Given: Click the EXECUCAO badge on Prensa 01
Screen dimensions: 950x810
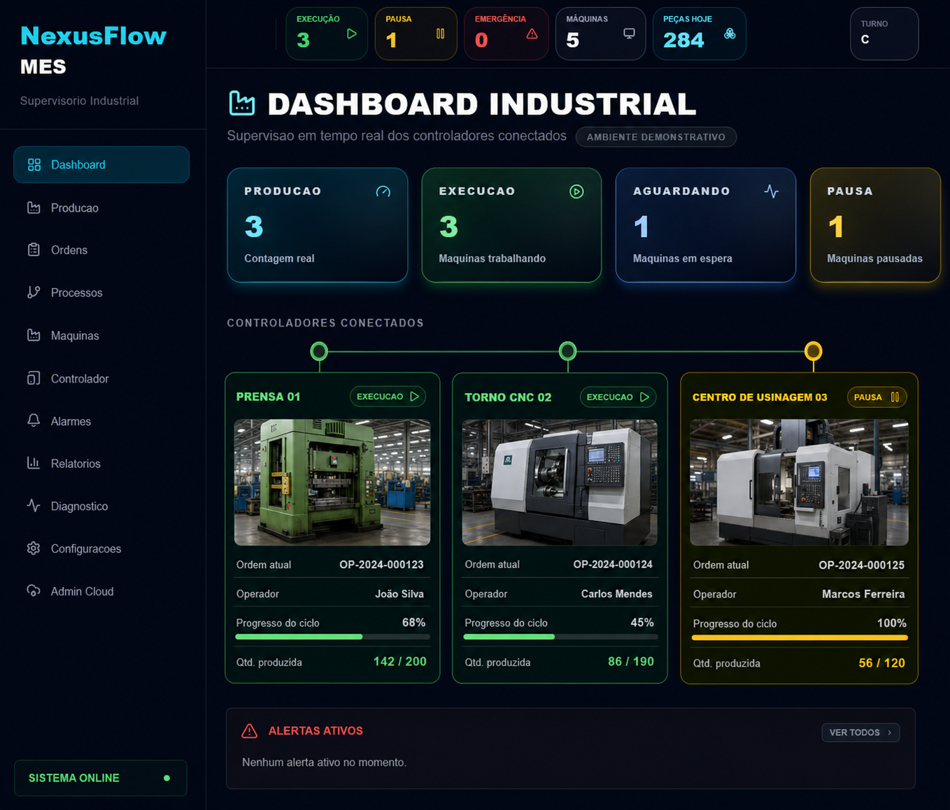Looking at the screenshot, I should 388,397.
